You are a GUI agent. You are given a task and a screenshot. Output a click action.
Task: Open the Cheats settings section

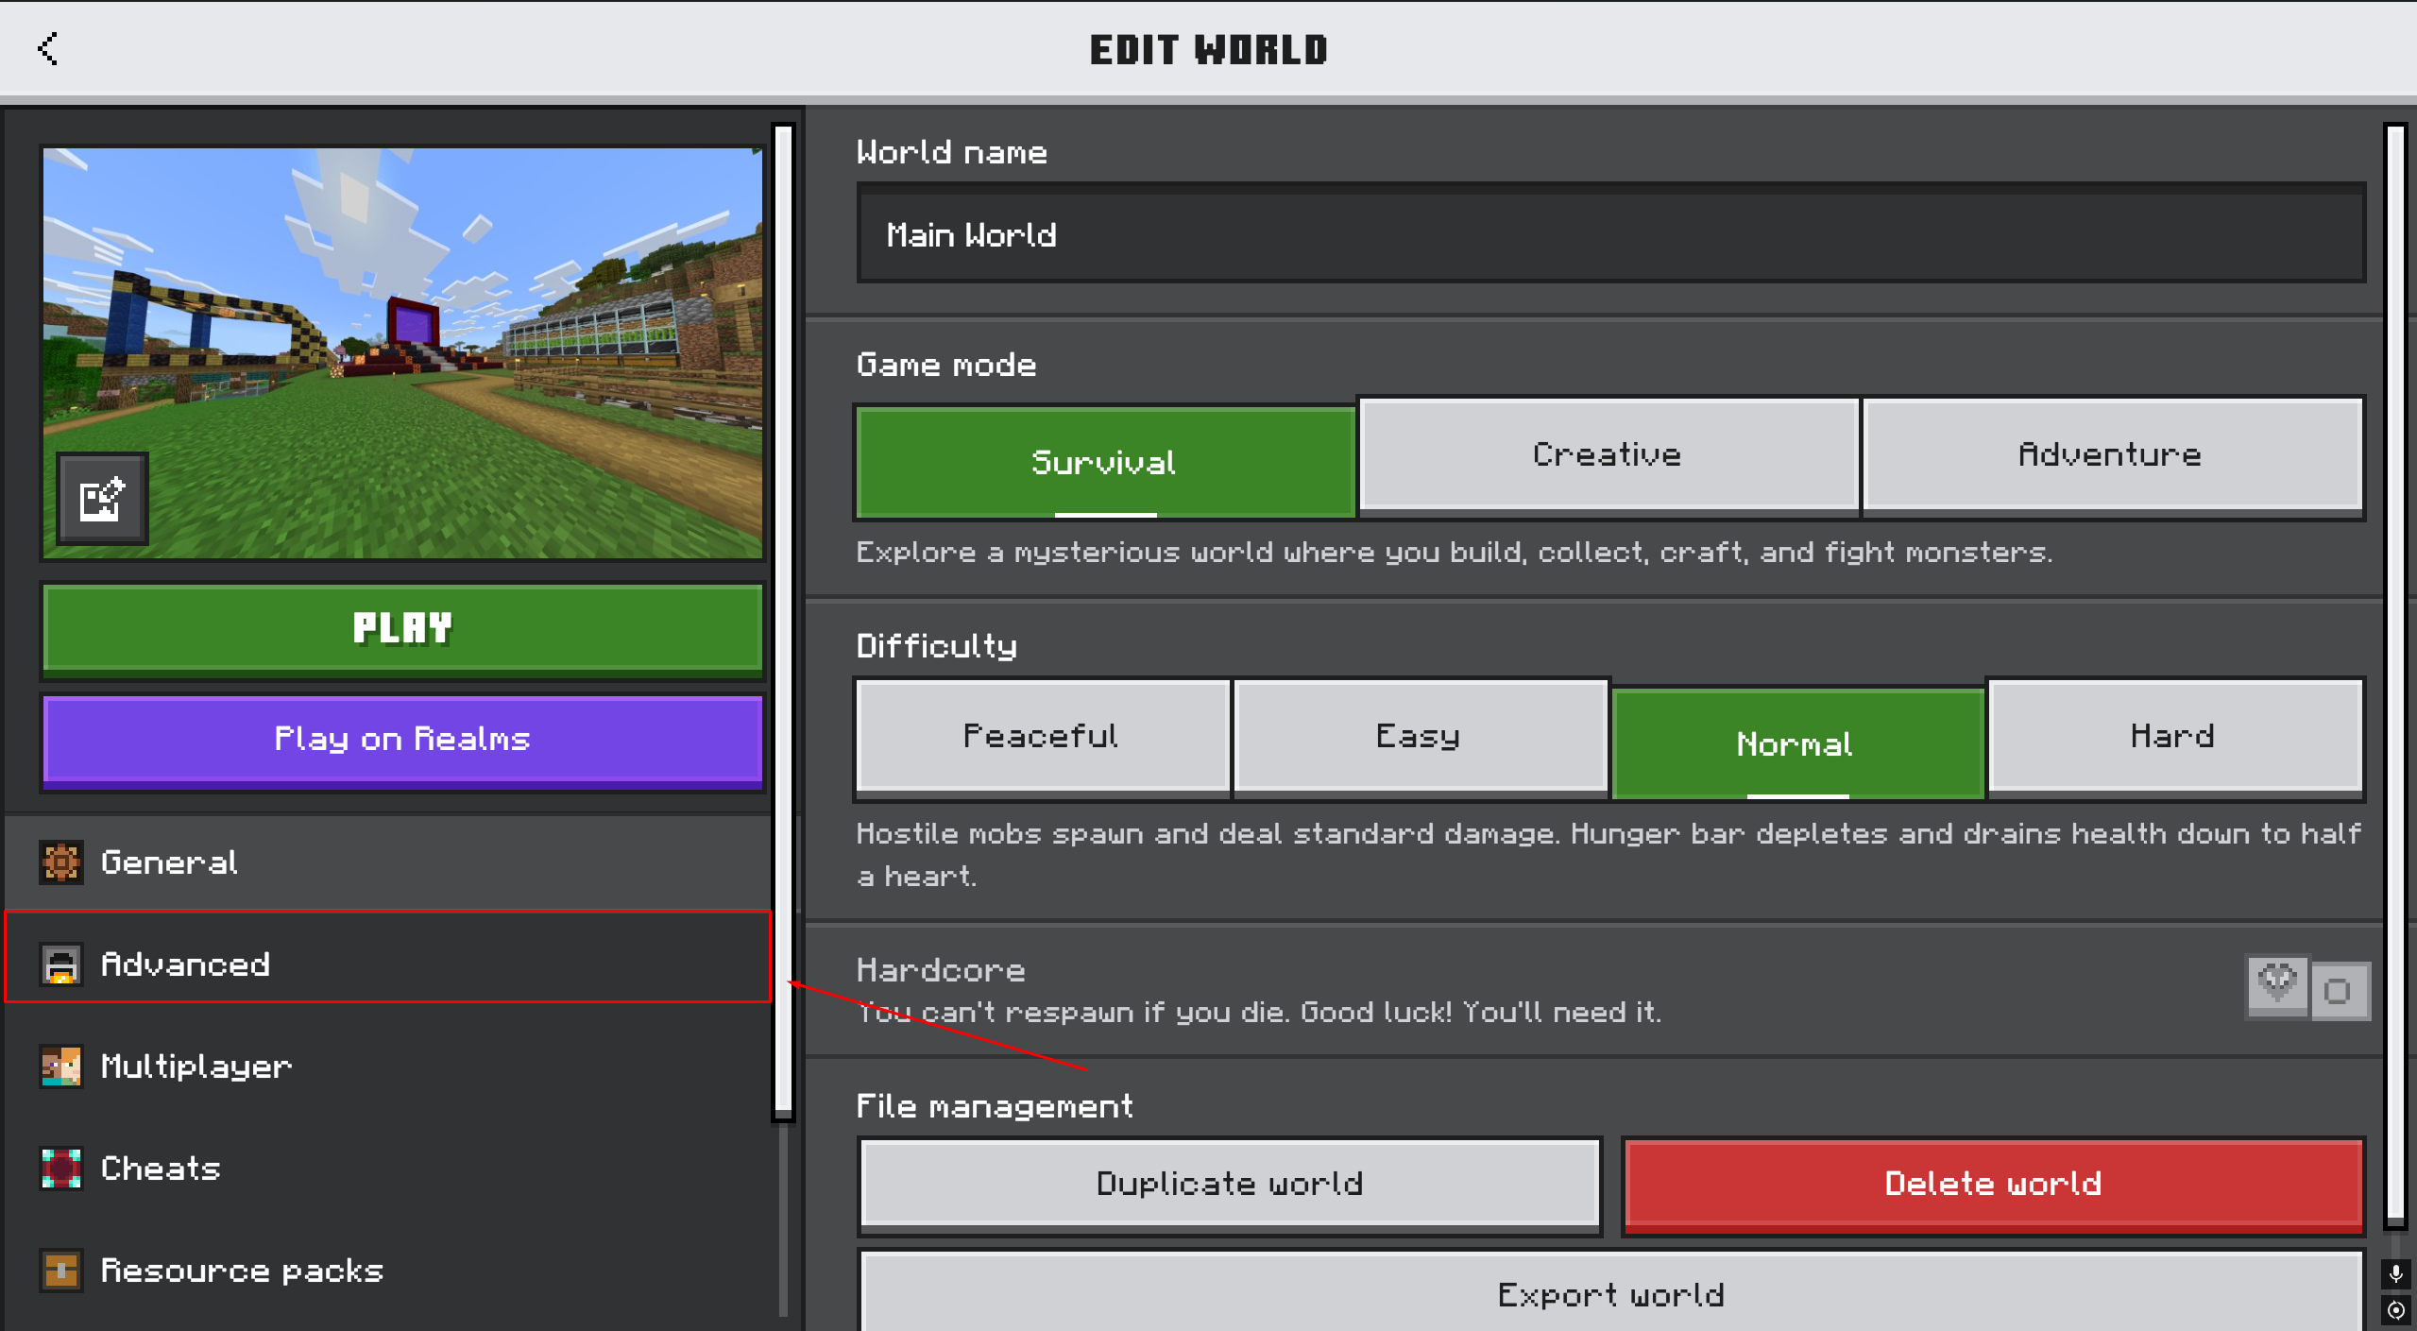388,1169
